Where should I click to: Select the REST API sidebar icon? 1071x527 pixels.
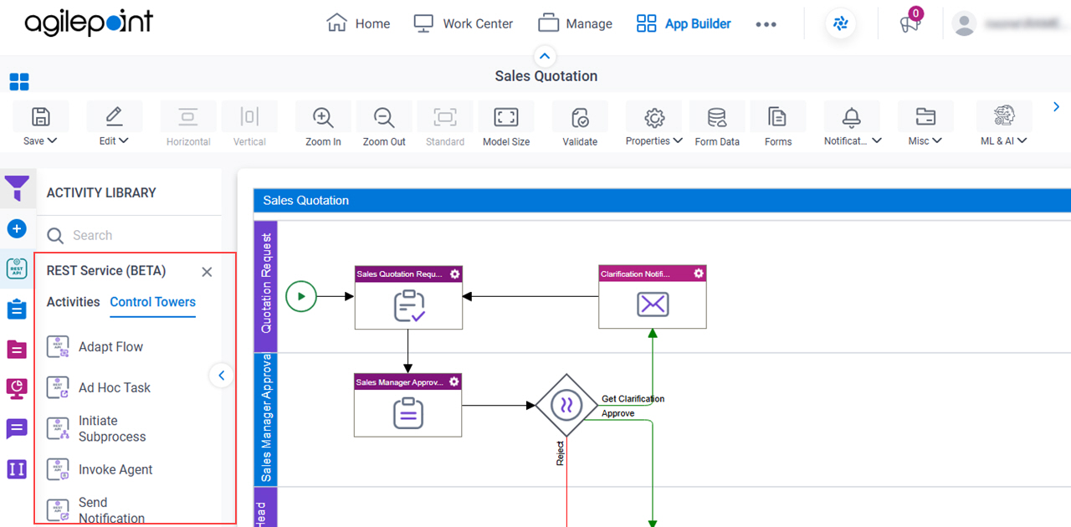point(17,269)
